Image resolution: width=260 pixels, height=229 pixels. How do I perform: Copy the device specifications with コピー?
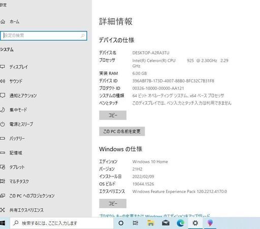(x=113, y=115)
